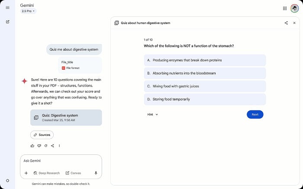
Task: Open Canvas from prompt bar
Action: [x=73, y=173]
